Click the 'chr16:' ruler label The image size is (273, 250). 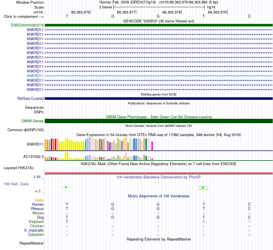pos(38,12)
